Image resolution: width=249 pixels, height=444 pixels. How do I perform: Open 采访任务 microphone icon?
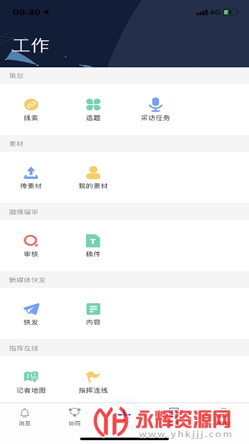pos(155,105)
